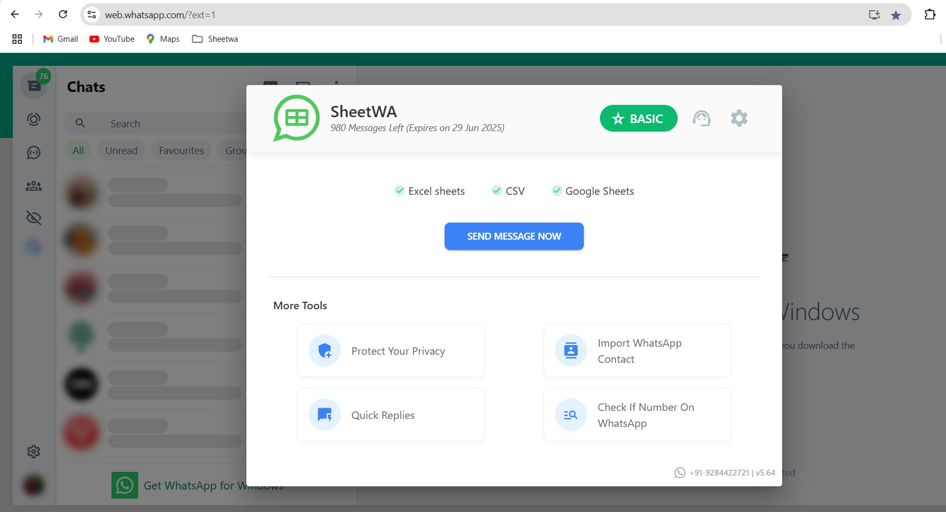The width and height of the screenshot is (946, 512).
Task: Click the site information icon in address bar
Action: [92, 14]
